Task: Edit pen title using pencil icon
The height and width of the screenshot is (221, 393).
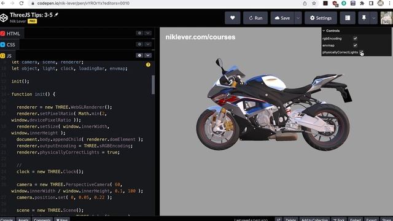Action: tap(56, 15)
